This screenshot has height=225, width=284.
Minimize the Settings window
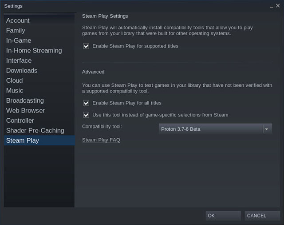(271, 6)
